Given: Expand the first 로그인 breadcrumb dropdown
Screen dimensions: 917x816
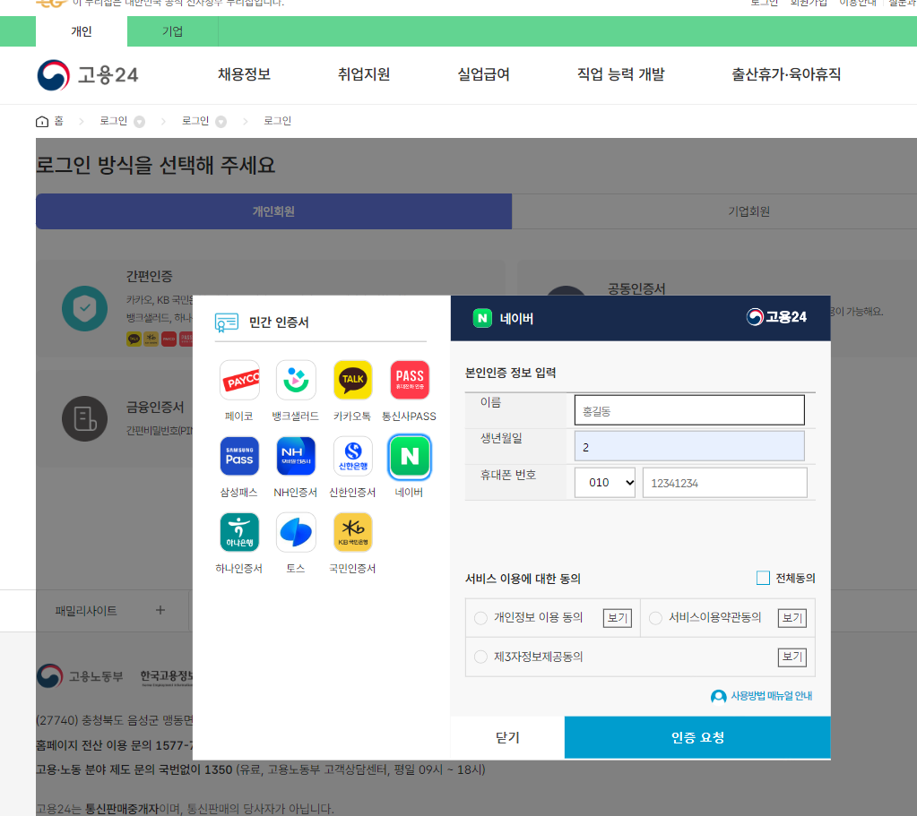Looking at the screenshot, I should pos(139,122).
